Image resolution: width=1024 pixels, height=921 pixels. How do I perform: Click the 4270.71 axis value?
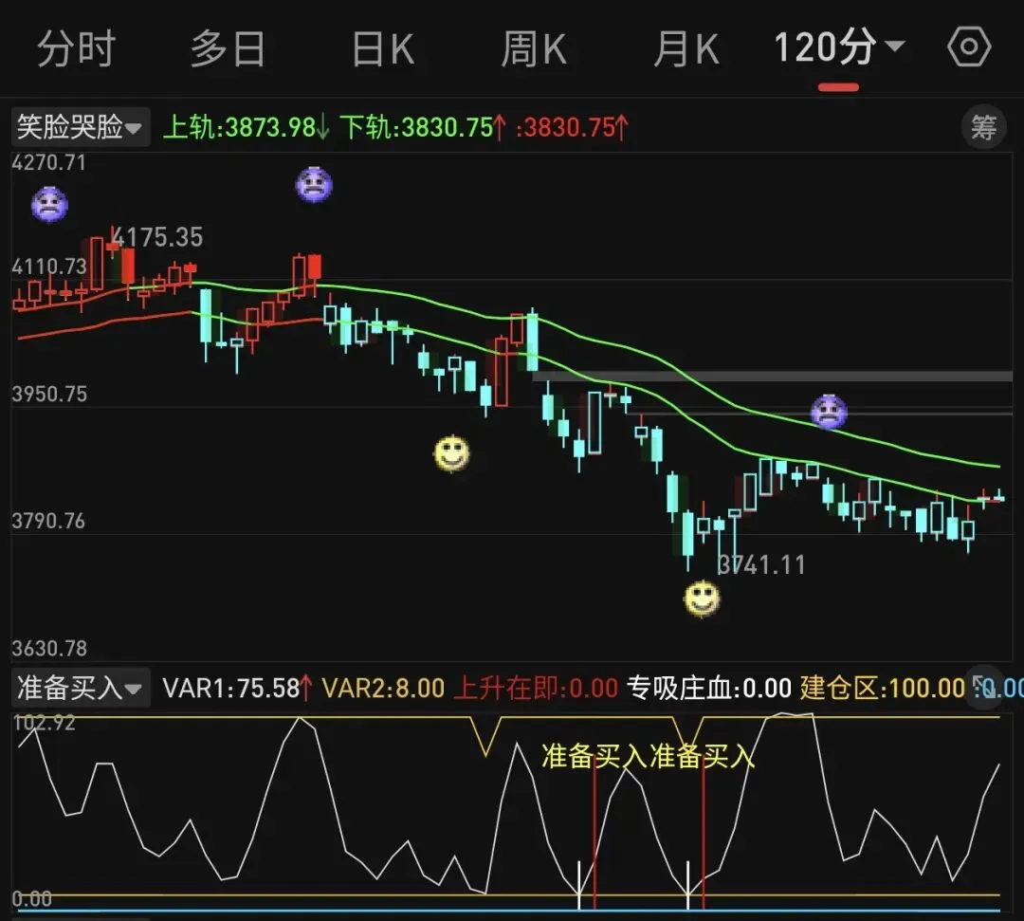(49, 162)
